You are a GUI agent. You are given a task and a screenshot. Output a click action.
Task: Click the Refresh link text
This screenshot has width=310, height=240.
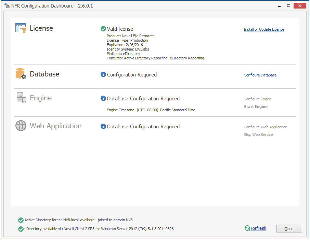(258, 228)
